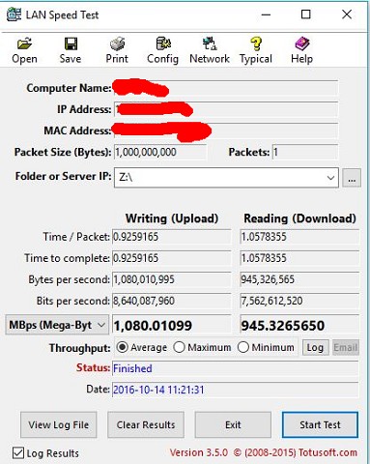Image resolution: width=370 pixels, height=464 pixels.
Task: Click upload Bytes per second 1,080,010,995
Action: tap(172, 279)
